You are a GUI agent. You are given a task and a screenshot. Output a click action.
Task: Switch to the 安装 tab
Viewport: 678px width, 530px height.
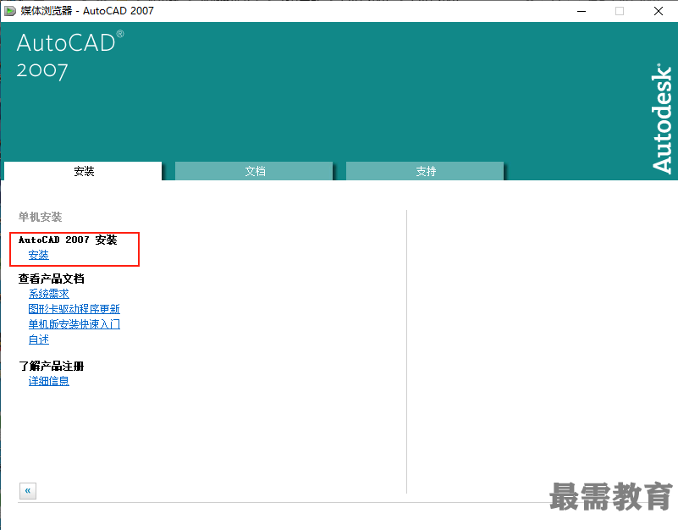click(x=83, y=171)
